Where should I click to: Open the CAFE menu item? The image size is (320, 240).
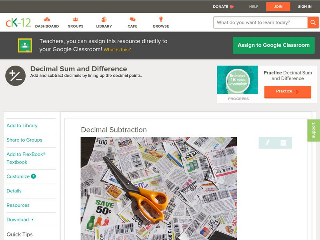(x=132, y=26)
